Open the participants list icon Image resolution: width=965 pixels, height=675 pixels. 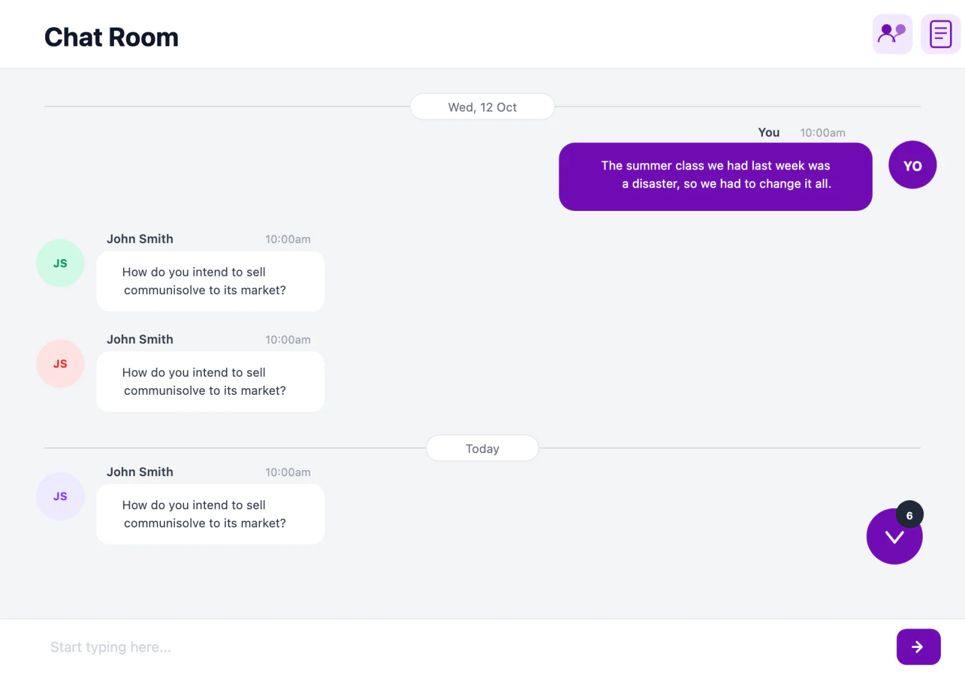pos(892,34)
